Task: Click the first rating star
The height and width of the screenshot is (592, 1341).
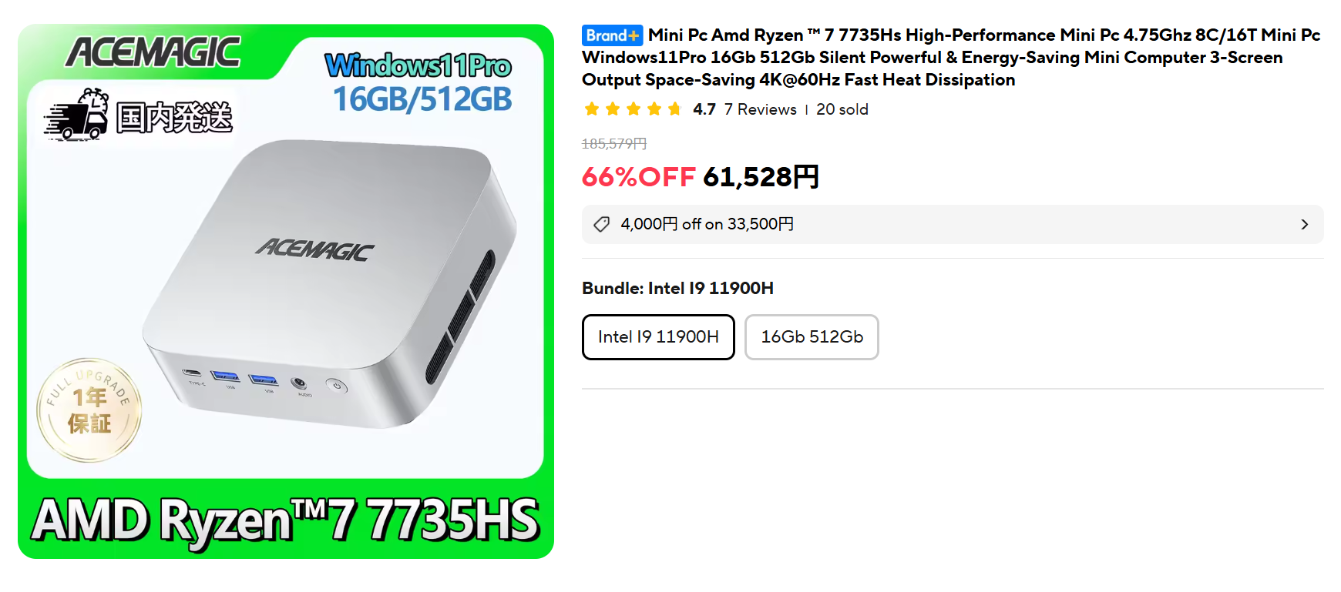Action: coord(592,109)
